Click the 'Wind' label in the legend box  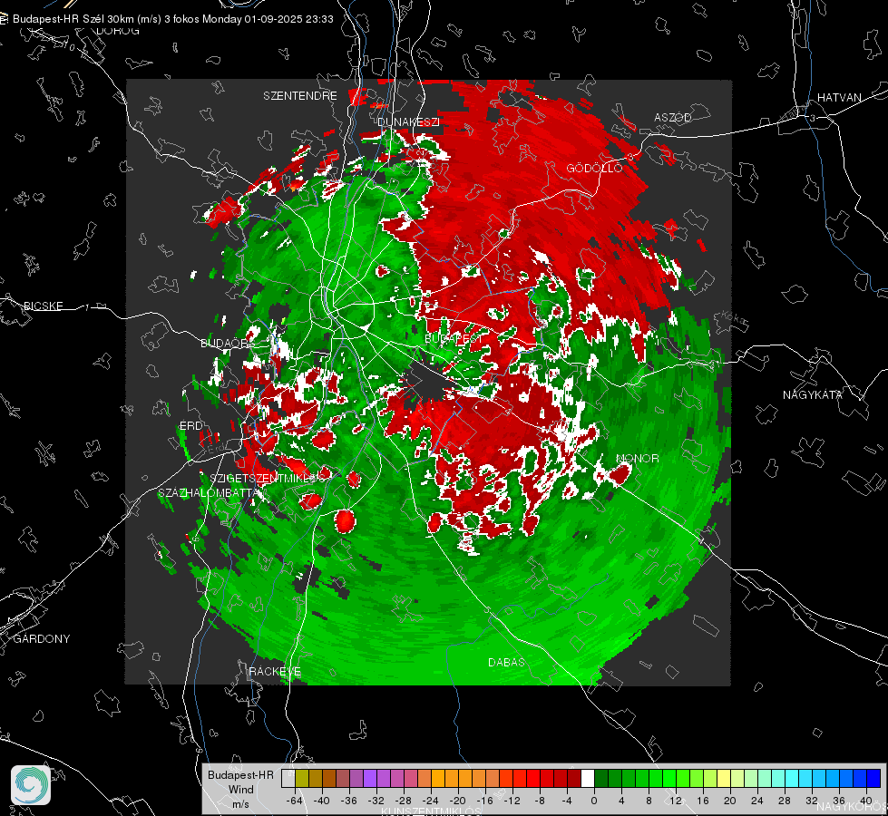tap(240, 789)
